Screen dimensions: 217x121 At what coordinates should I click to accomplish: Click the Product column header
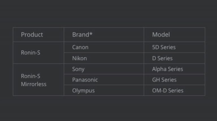[32, 35]
